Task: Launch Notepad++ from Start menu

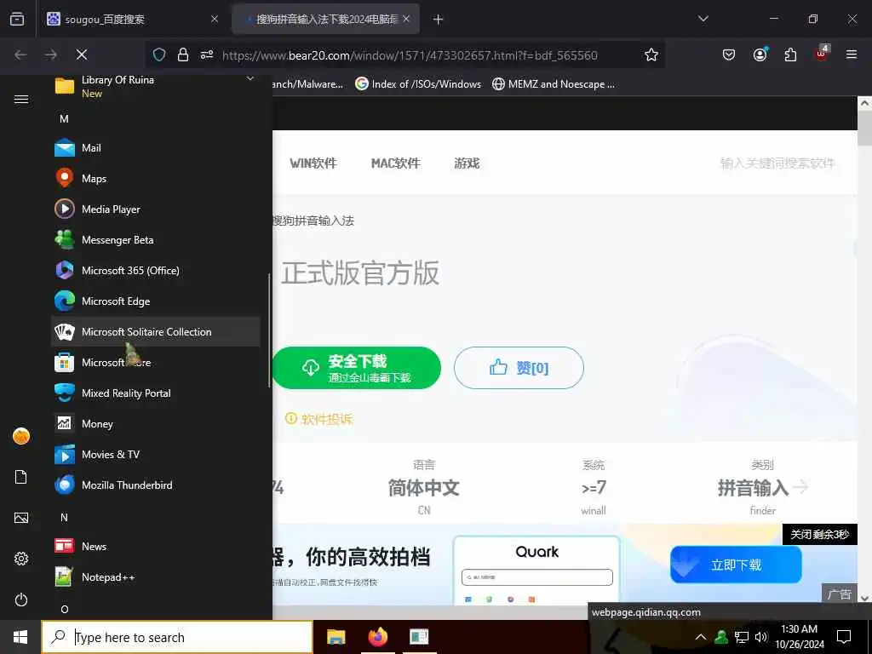Action: click(156, 577)
